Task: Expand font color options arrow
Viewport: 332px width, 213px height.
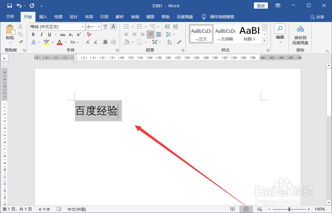Action: 66,42
